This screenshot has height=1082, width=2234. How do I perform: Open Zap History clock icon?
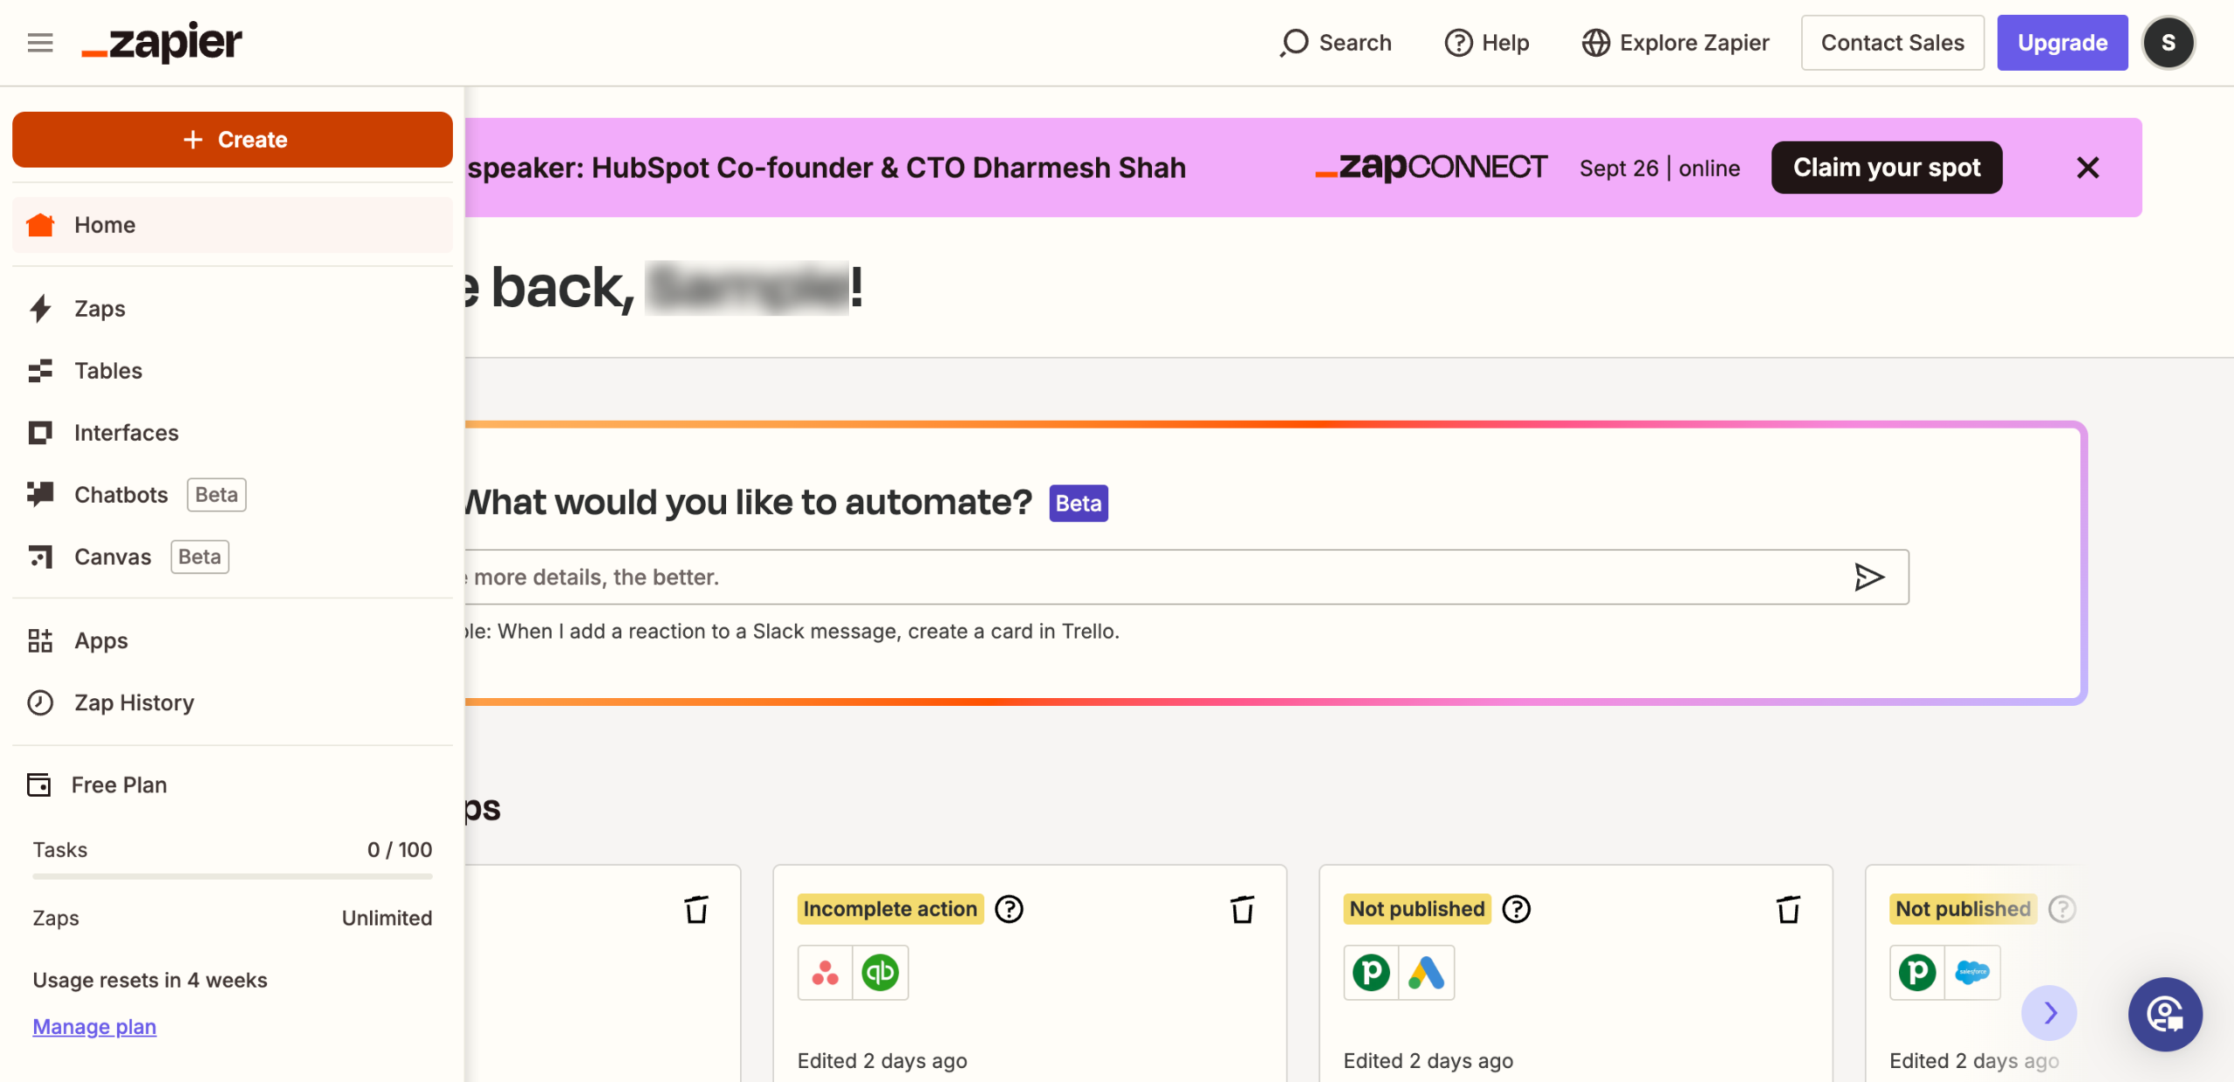coord(40,702)
